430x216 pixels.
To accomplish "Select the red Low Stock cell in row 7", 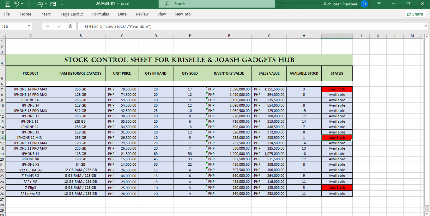I will point(337,89).
